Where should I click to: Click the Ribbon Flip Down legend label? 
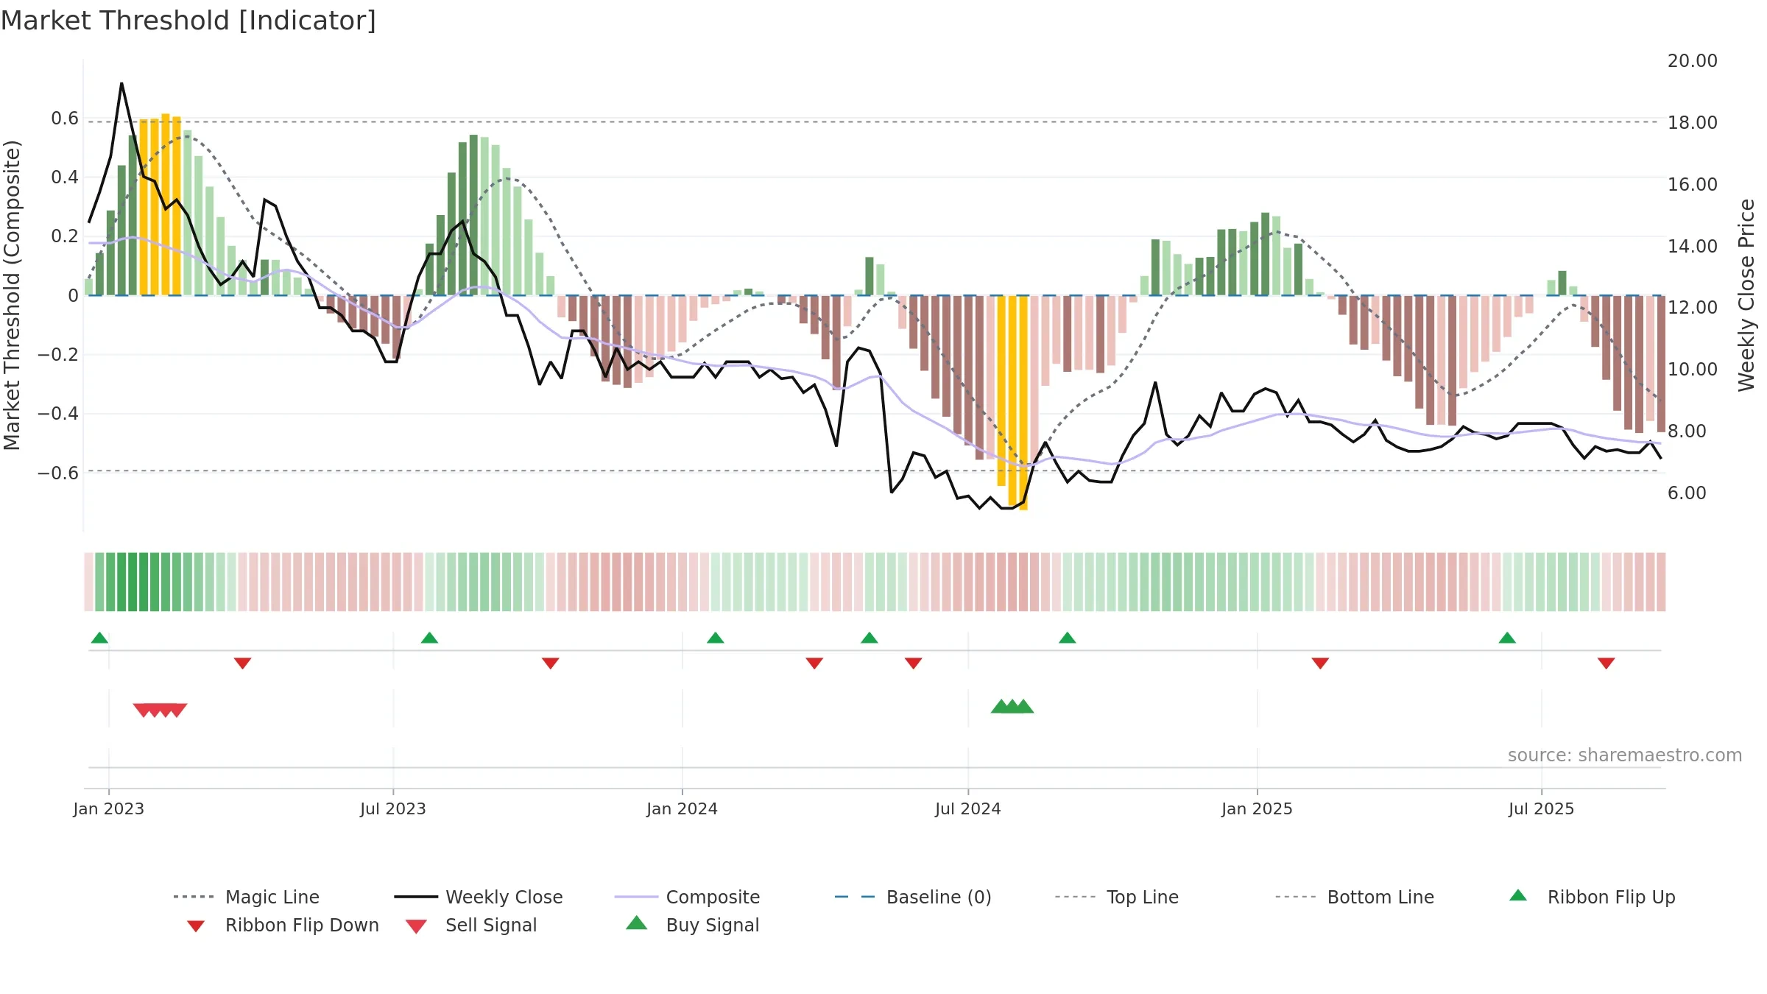point(302,925)
